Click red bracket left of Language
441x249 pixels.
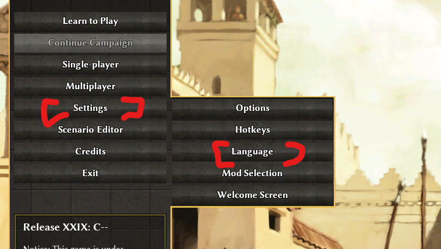224,154
